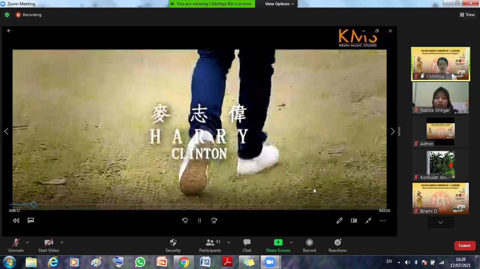Click the EN language indicator
This screenshot has height=269, width=480.
[x=389, y=262]
